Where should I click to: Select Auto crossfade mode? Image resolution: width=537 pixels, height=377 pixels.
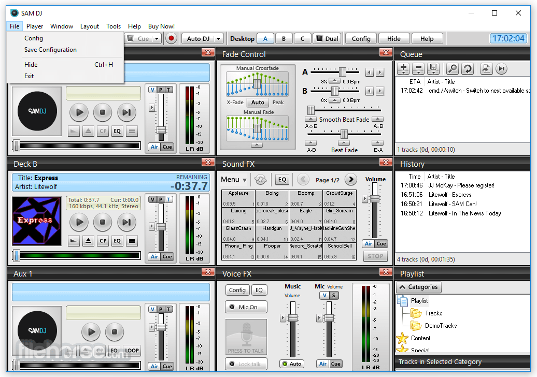258,103
